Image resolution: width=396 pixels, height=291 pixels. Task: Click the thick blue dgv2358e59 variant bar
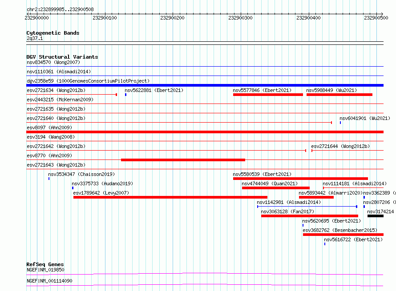[205, 85]
